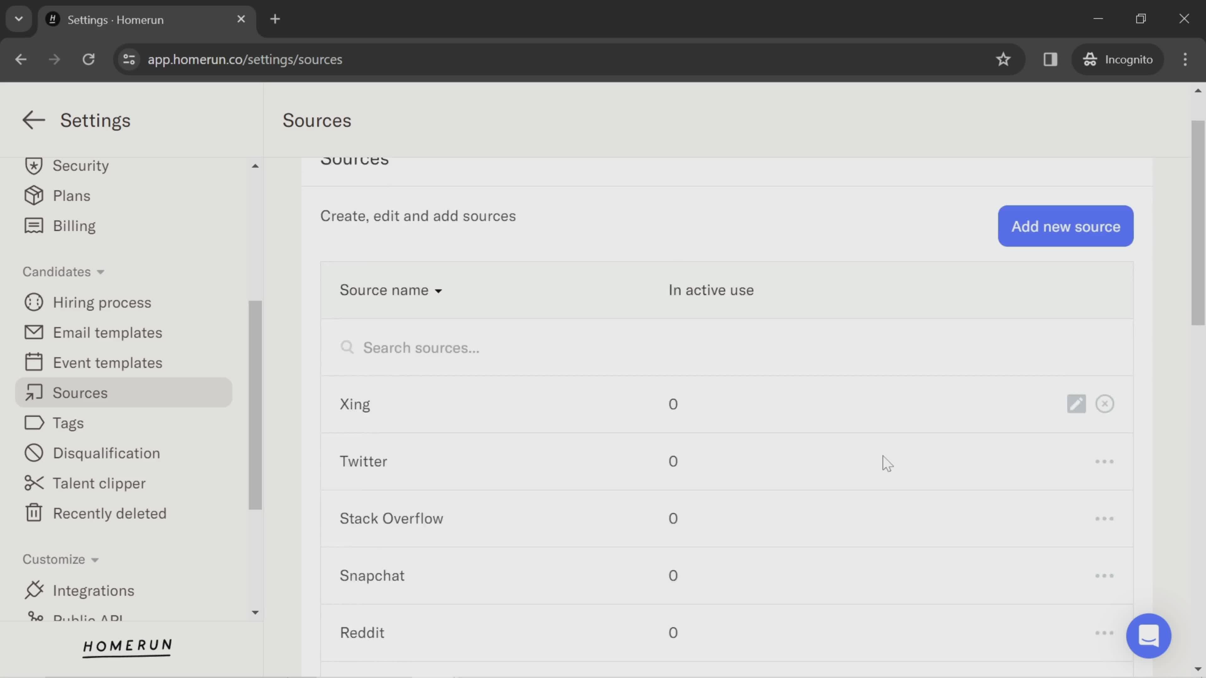Click the In active use column header

pos(711,291)
